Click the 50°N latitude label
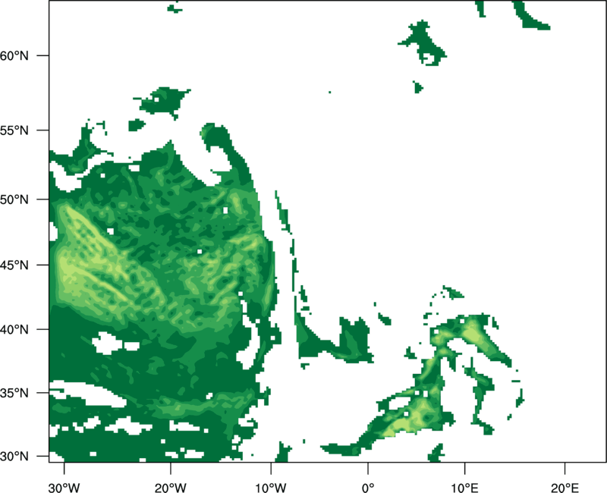Image resolution: width=607 pixels, height=493 pixels. click(14, 199)
